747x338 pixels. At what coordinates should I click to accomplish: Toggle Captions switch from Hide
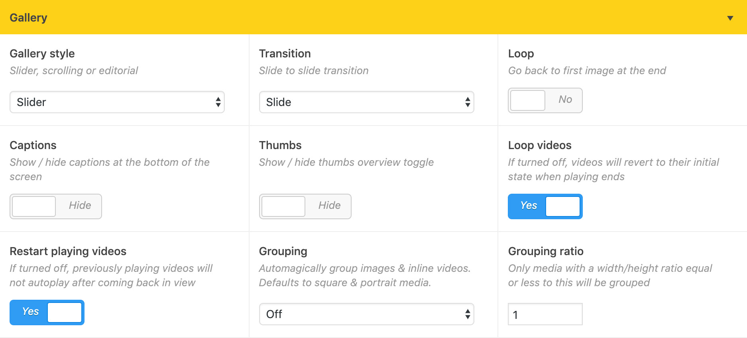pyautogui.click(x=56, y=206)
